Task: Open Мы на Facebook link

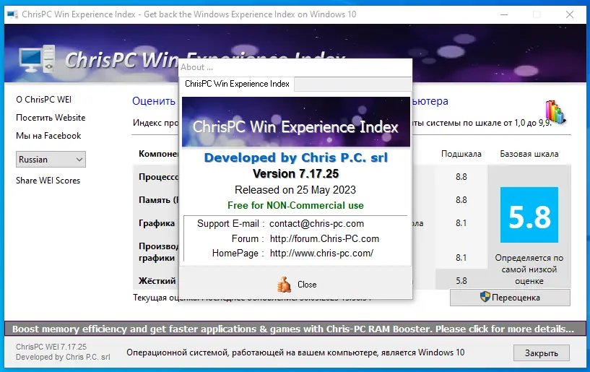Action: (x=48, y=136)
